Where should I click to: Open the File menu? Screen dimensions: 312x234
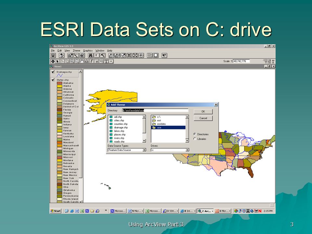click(x=53, y=51)
